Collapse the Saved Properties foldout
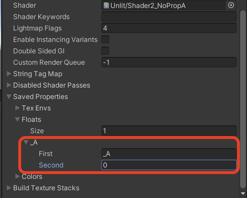Image resolution: width=247 pixels, height=198 pixels. tap(9, 96)
